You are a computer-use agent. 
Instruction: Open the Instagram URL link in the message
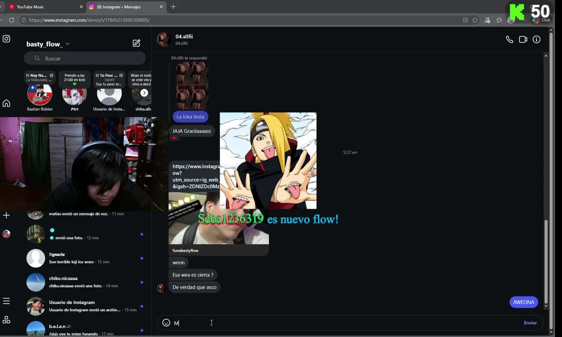click(196, 176)
